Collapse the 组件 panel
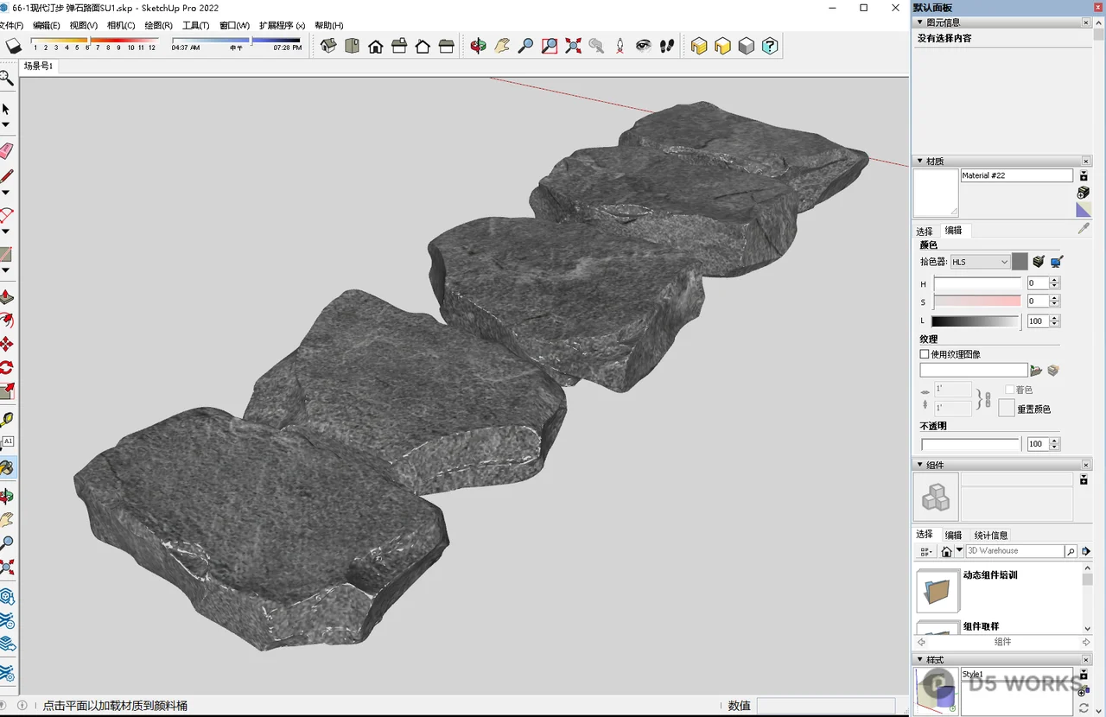The height and width of the screenshot is (717, 1106). tap(919, 466)
